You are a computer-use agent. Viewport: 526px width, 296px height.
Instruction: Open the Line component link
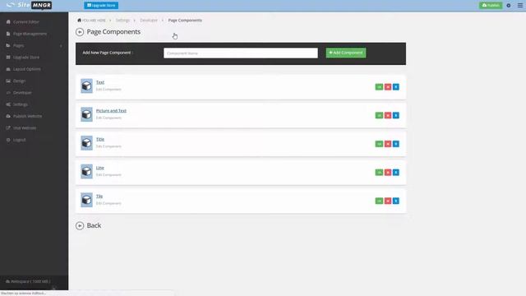100,168
